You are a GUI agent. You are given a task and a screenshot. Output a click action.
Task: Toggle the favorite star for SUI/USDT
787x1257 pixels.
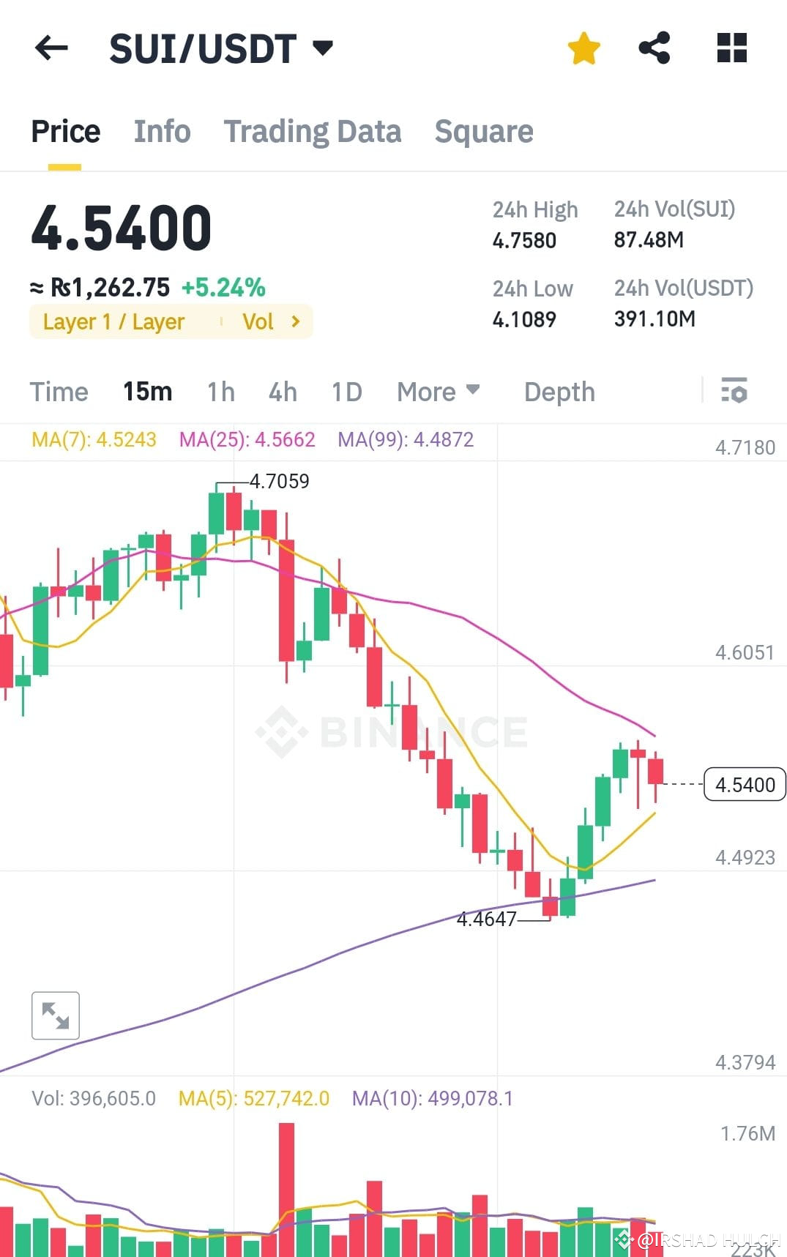pyautogui.click(x=583, y=48)
